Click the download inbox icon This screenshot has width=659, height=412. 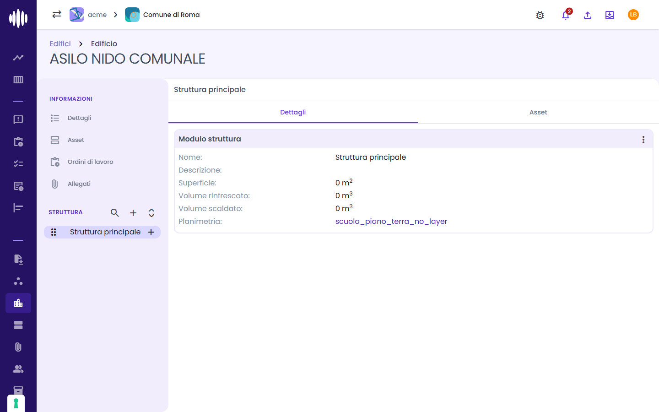tap(610, 15)
